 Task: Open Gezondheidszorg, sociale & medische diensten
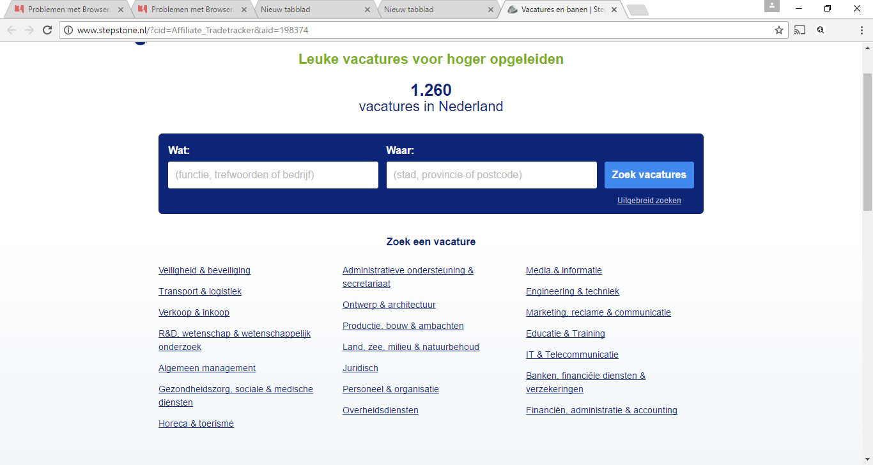click(x=236, y=396)
